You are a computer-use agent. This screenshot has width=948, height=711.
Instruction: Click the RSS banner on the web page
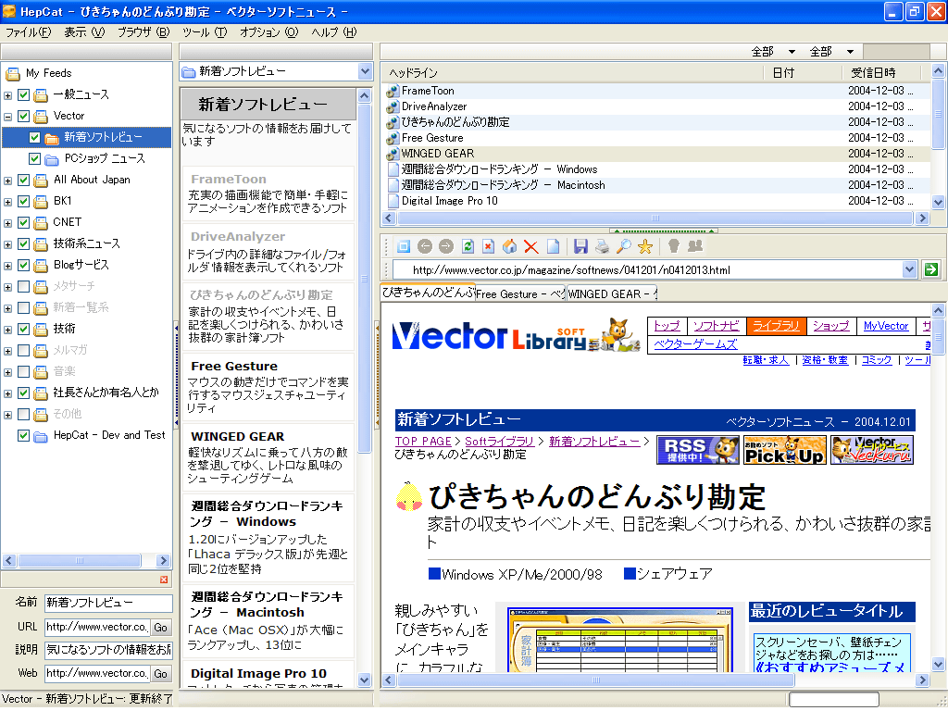click(x=698, y=451)
